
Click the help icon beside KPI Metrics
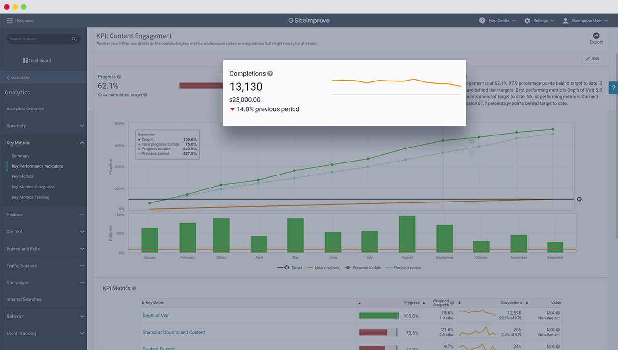coord(134,288)
